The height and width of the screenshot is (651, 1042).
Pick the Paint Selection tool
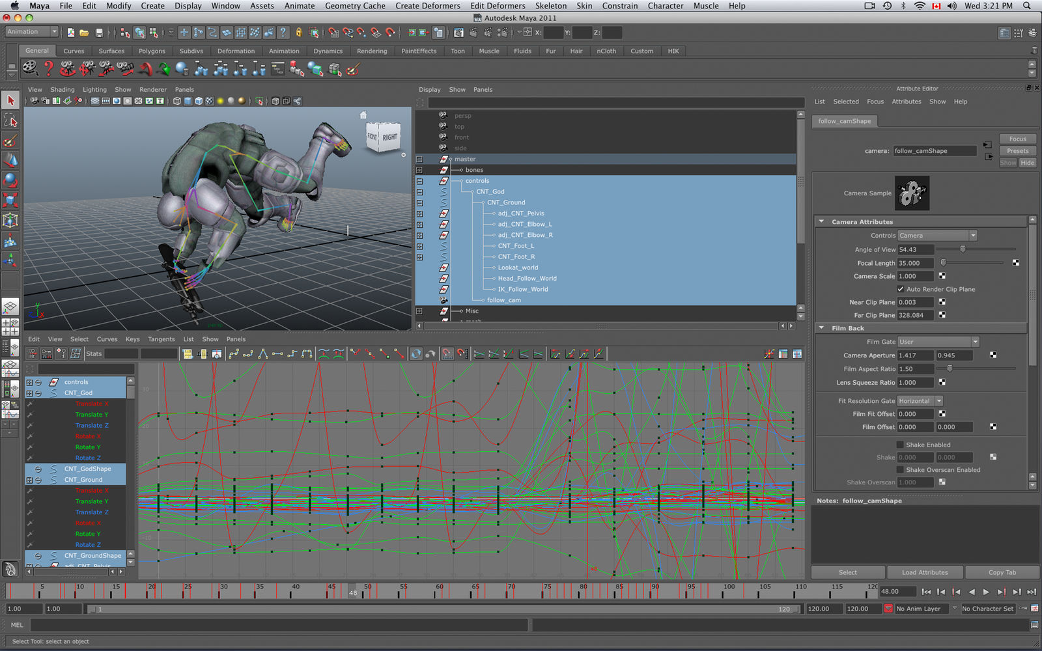[x=10, y=141]
